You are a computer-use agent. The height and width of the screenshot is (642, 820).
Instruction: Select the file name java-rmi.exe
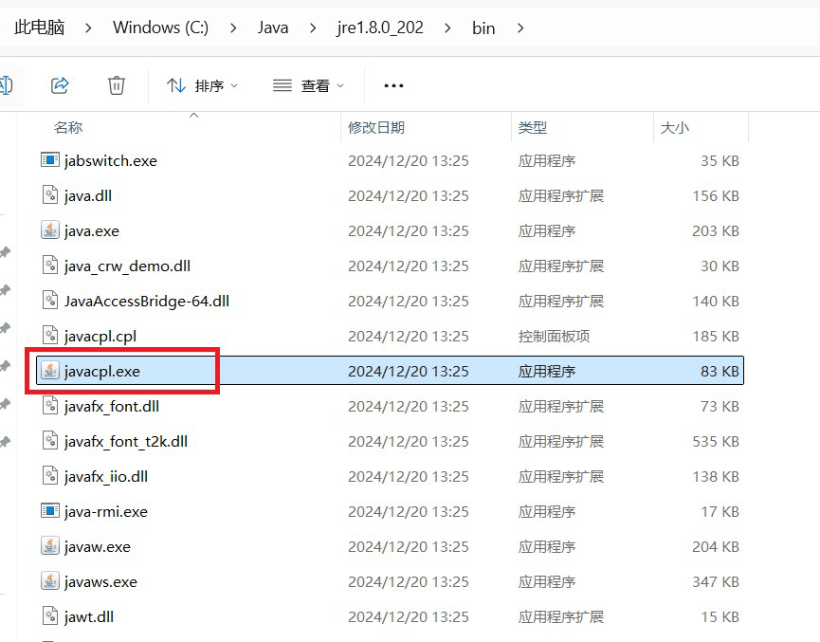105,511
